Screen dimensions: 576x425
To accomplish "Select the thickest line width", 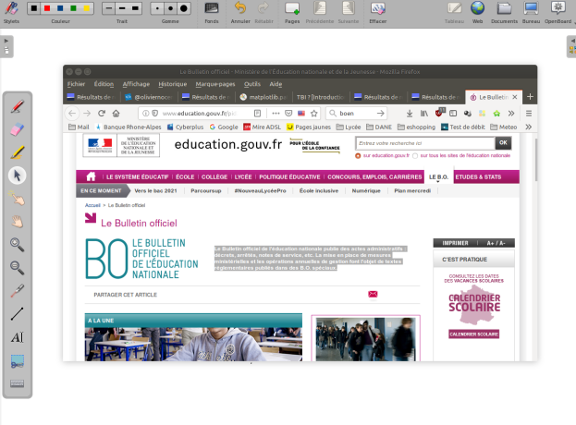I will point(135,8).
